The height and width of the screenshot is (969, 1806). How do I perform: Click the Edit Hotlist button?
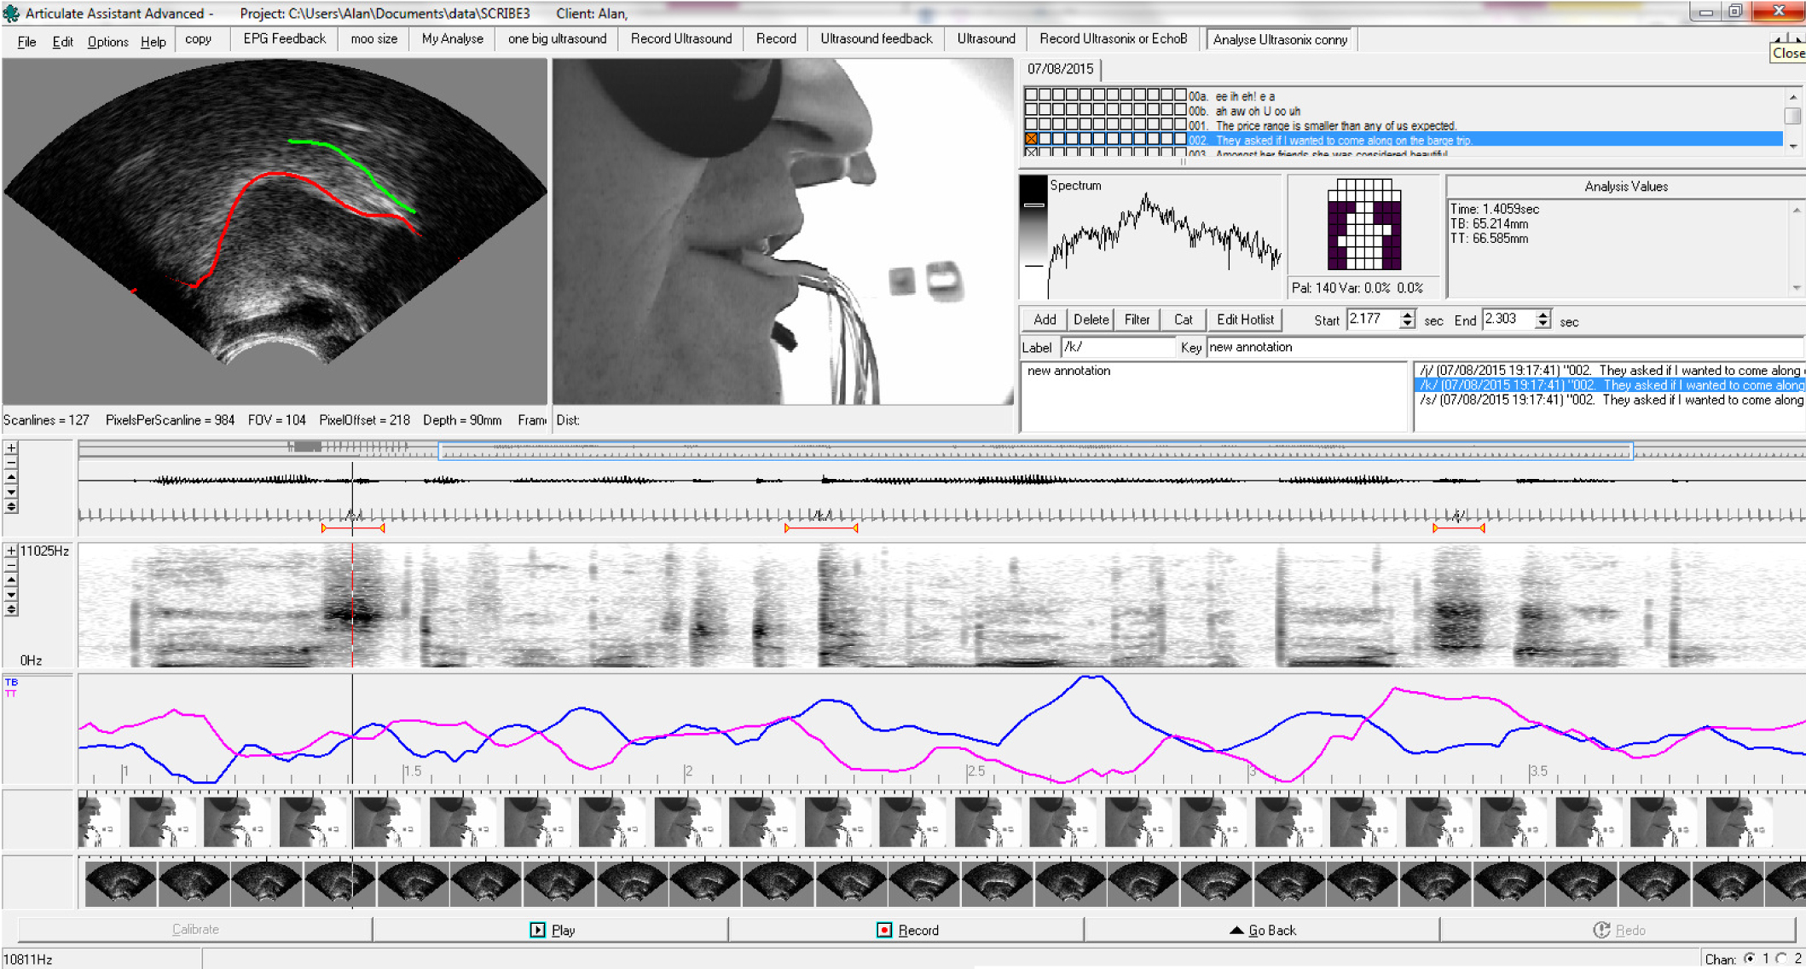coord(1245,320)
